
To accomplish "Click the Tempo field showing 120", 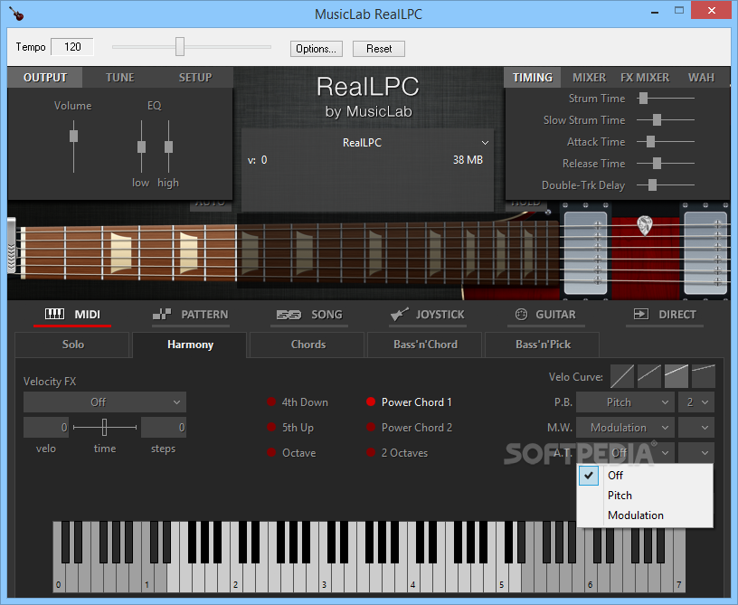I will click(x=72, y=47).
